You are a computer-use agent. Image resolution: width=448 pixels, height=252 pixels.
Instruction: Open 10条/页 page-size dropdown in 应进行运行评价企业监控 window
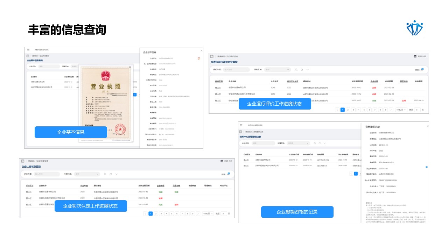pos(401,110)
